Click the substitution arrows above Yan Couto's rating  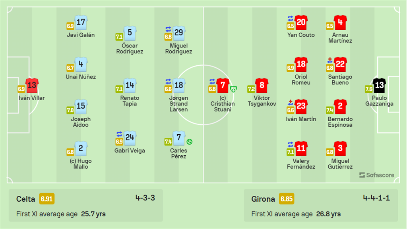pos(290,18)
